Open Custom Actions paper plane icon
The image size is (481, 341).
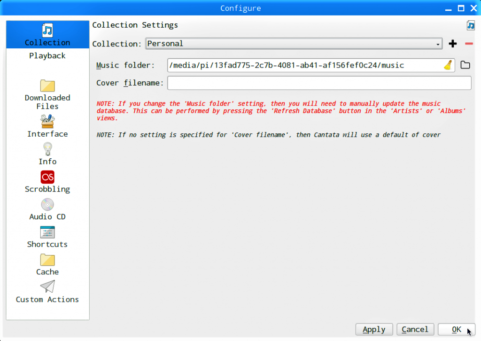pos(47,287)
